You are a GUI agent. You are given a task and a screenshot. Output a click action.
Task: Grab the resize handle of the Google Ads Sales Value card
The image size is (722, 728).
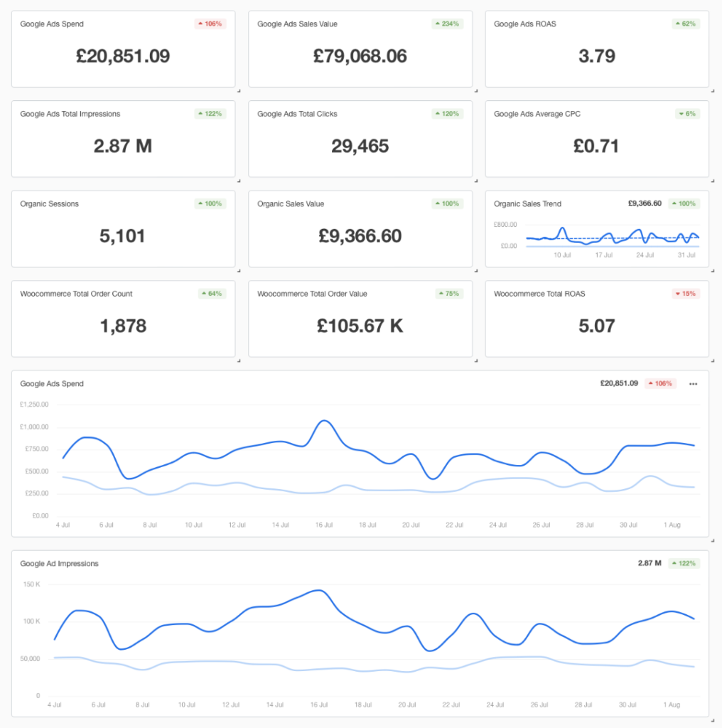[475, 91]
